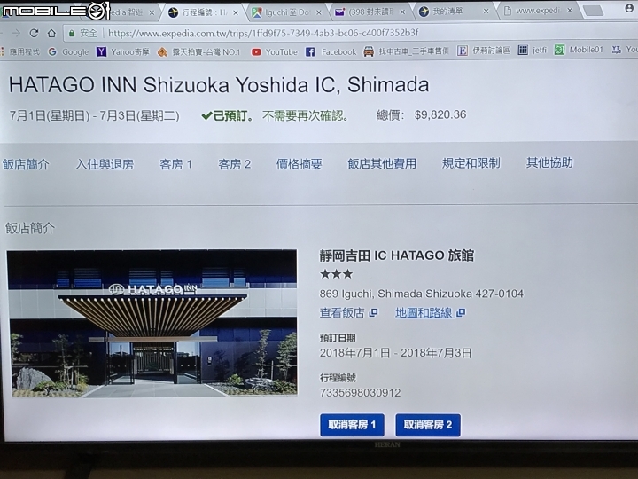Jump to 入住與退房 section

(x=105, y=165)
